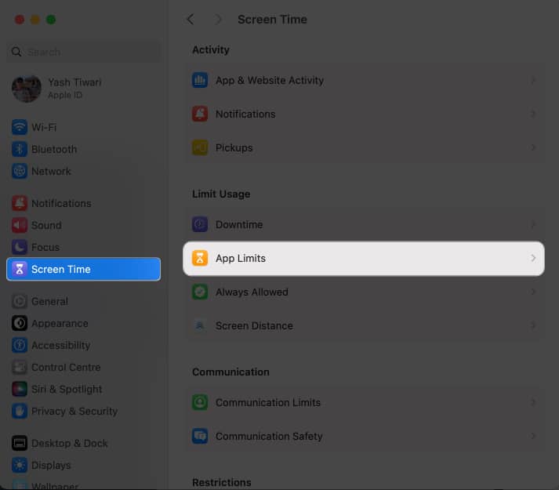This screenshot has height=490, width=559.
Task: Click the General gear icon
Action: (20, 301)
